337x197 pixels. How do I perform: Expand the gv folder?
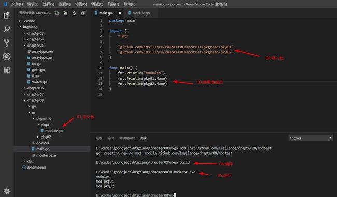pyautogui.click(x=29, y=107)
